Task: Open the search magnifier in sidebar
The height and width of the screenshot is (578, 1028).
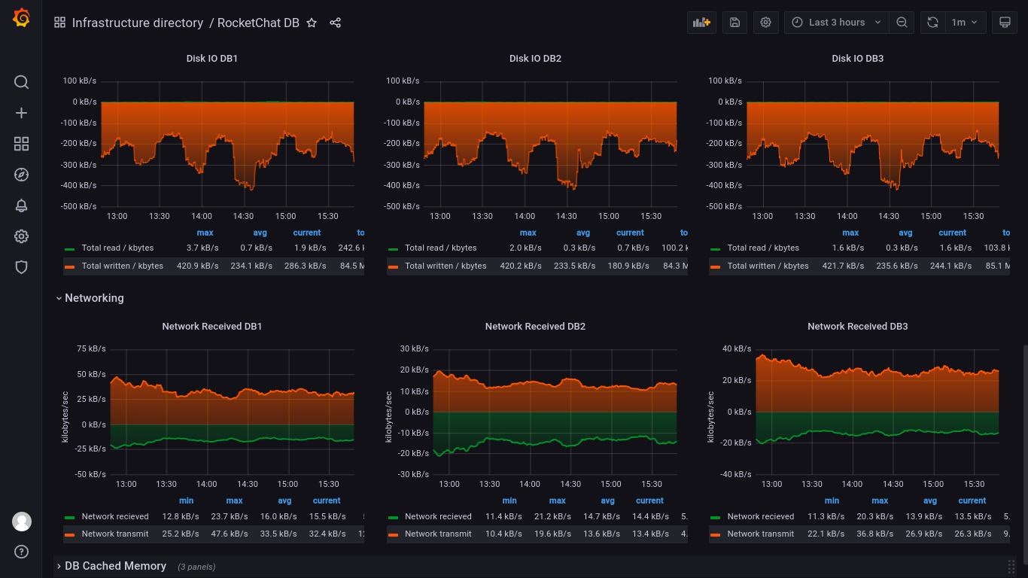Action: 21,82
